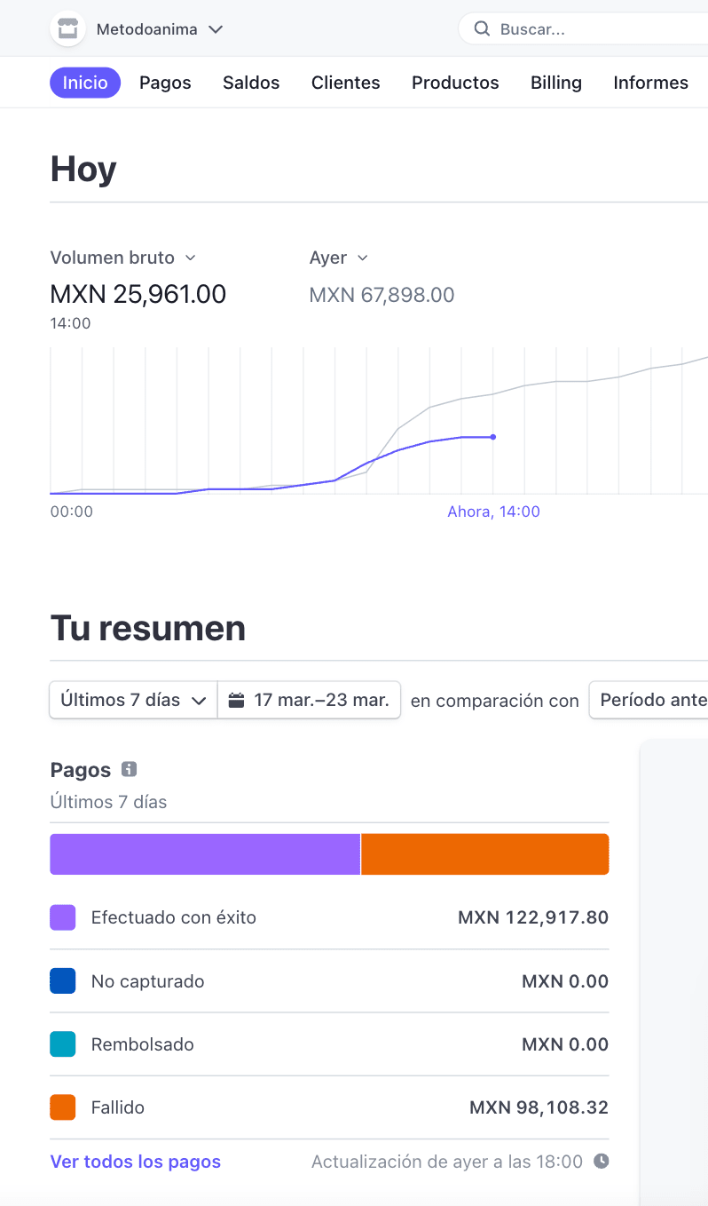Click the dark blue No capturado swatch
This screenshot has height=1206, width=708.
[x=62, y=981]
